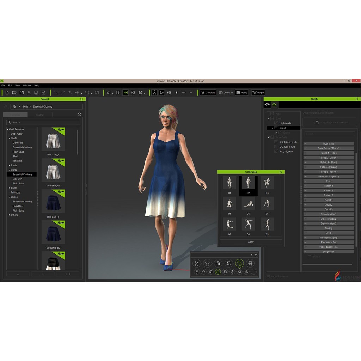361x361 pixels.
Task: Open the skin makeup bubble icon
Action: (218, 263)
